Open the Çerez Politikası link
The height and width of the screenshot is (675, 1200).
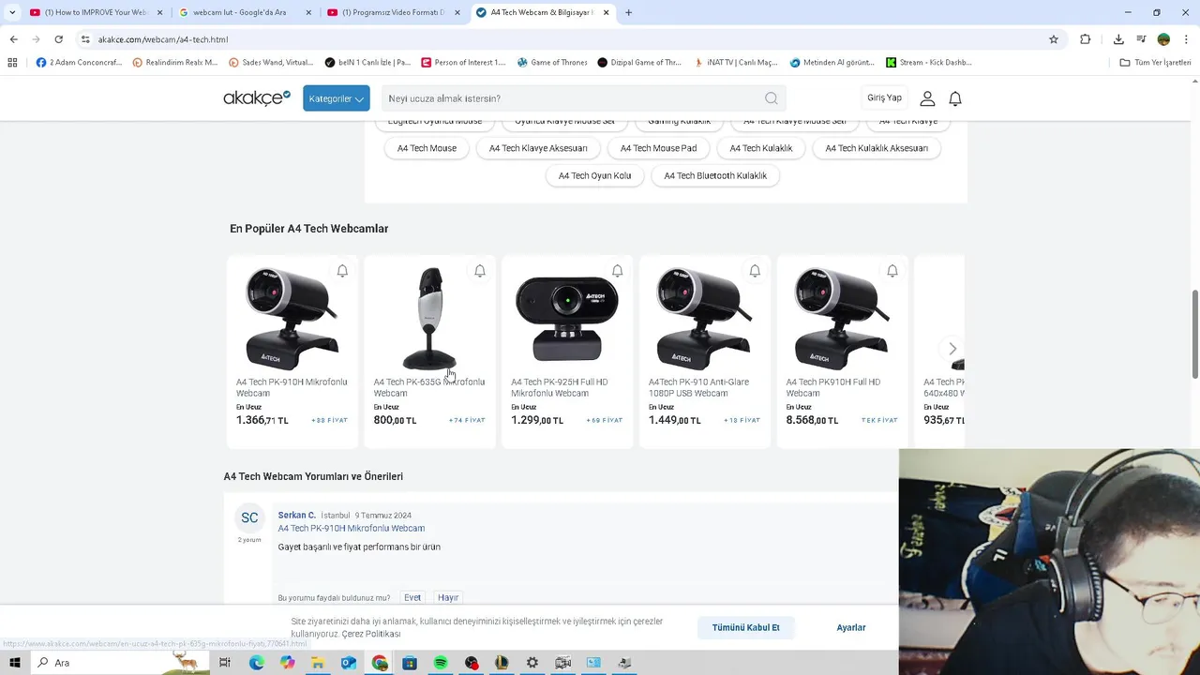[371, 635]
